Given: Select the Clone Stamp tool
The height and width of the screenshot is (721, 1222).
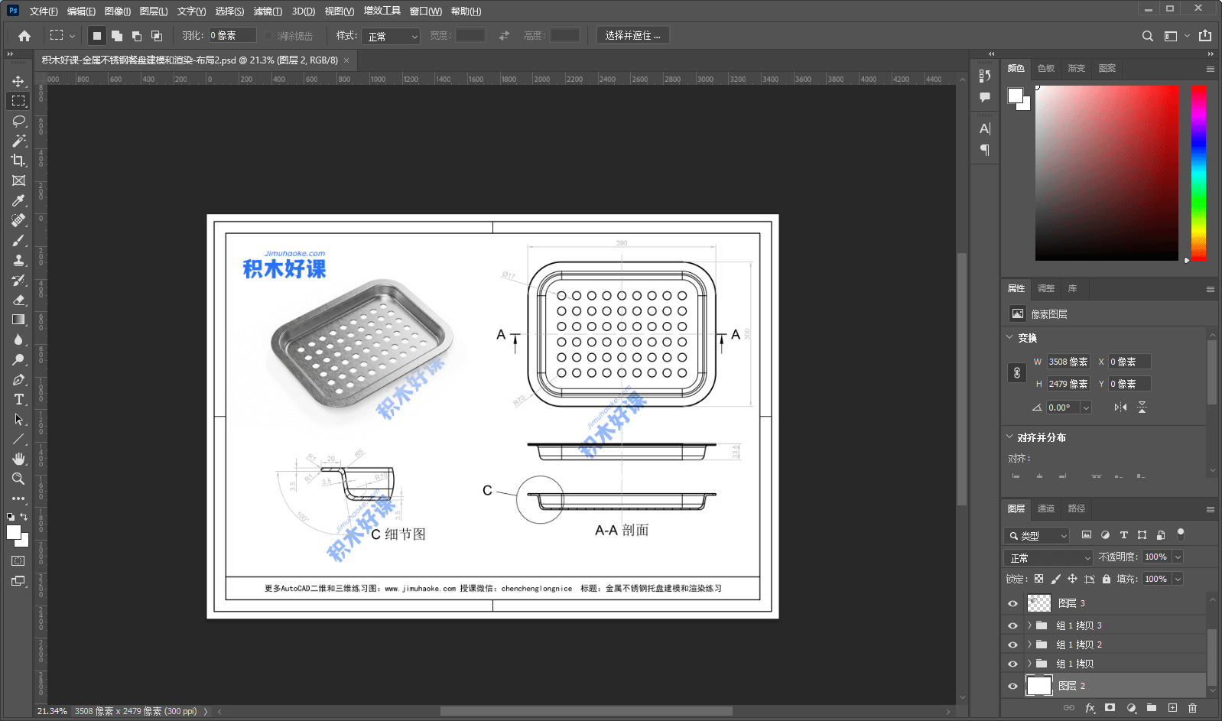Looking at the screenshot, I should [18, 260].
